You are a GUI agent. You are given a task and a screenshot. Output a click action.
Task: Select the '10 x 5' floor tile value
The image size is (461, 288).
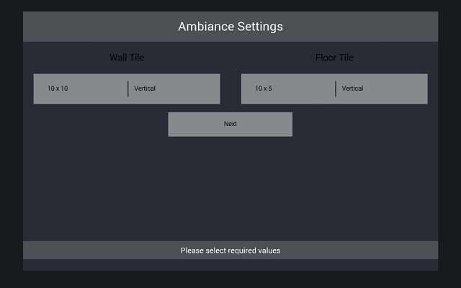click(x=264, y=89)
